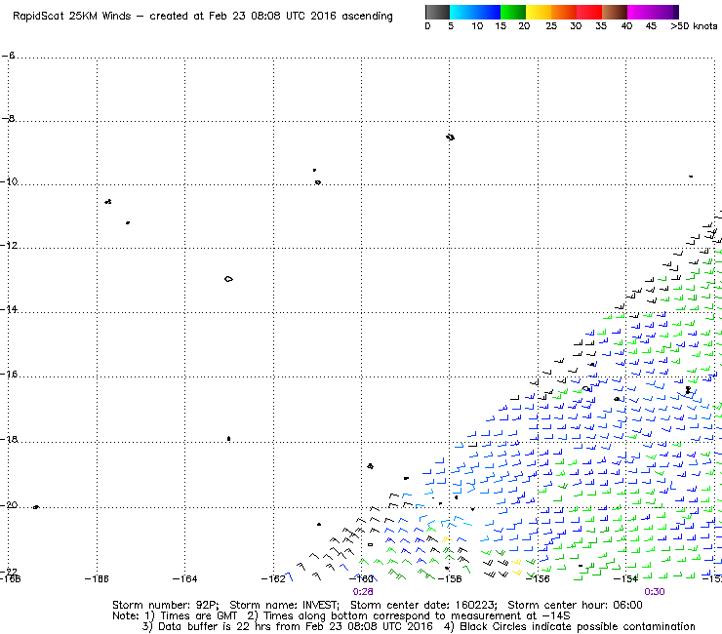Image resolution: width=722 pixels, height=634 pixels.
Task: Click the '20' label under the color bar
Action: (524, 26)
